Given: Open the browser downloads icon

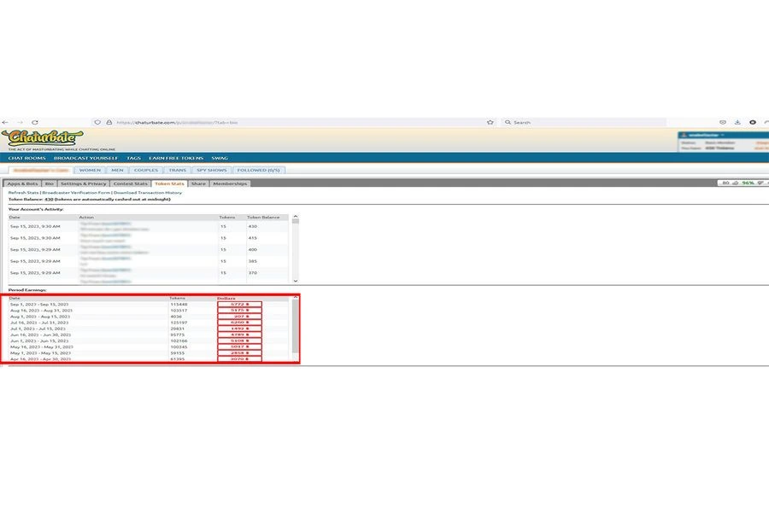Looking at the screenshot, I should pos(737,122).
